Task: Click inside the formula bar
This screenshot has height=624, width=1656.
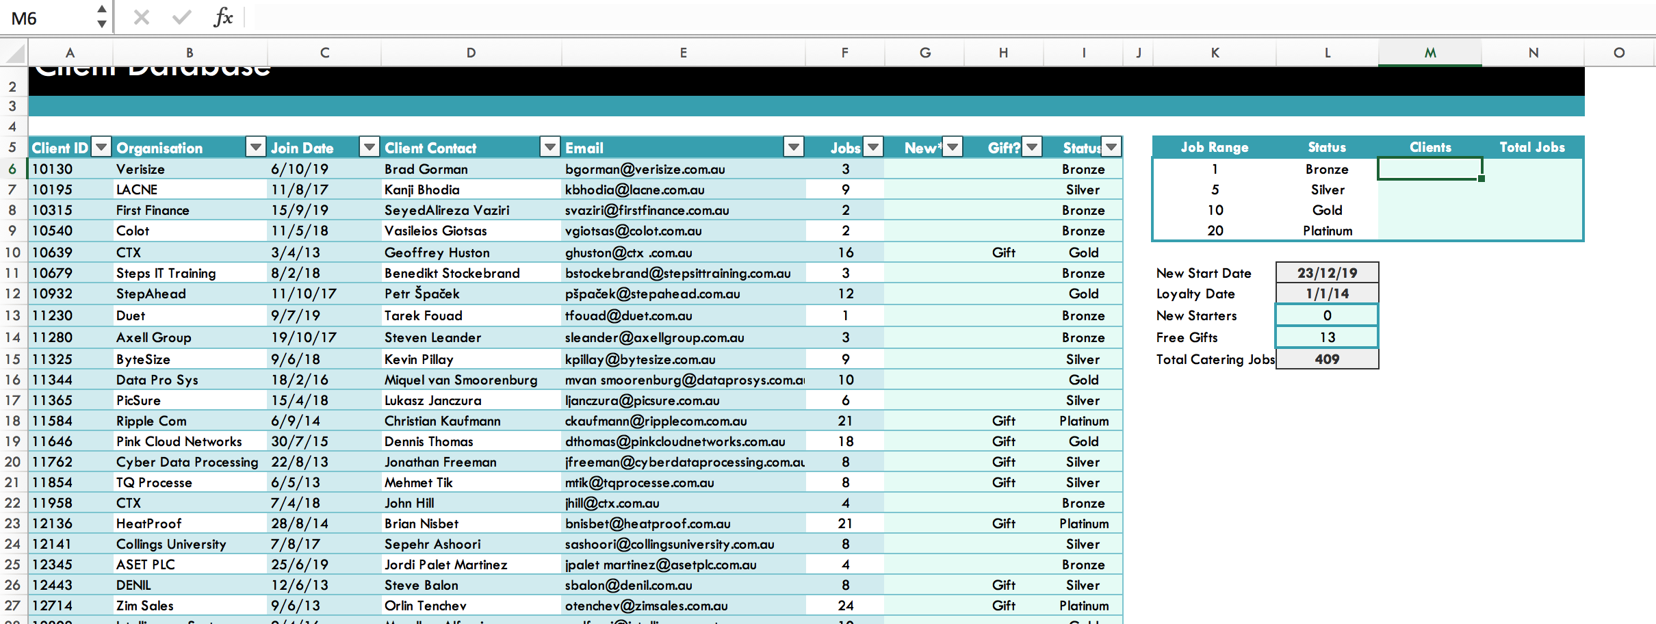Action: 479,17
